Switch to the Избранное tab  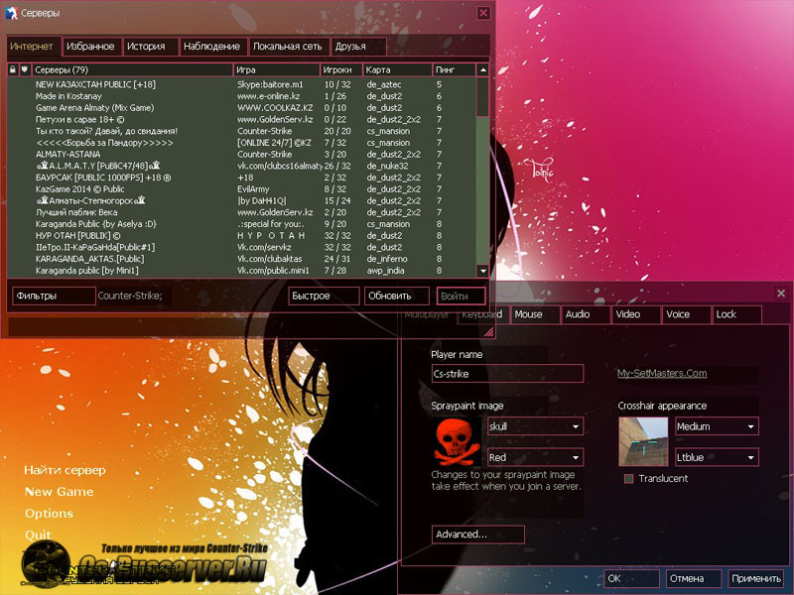91,47
